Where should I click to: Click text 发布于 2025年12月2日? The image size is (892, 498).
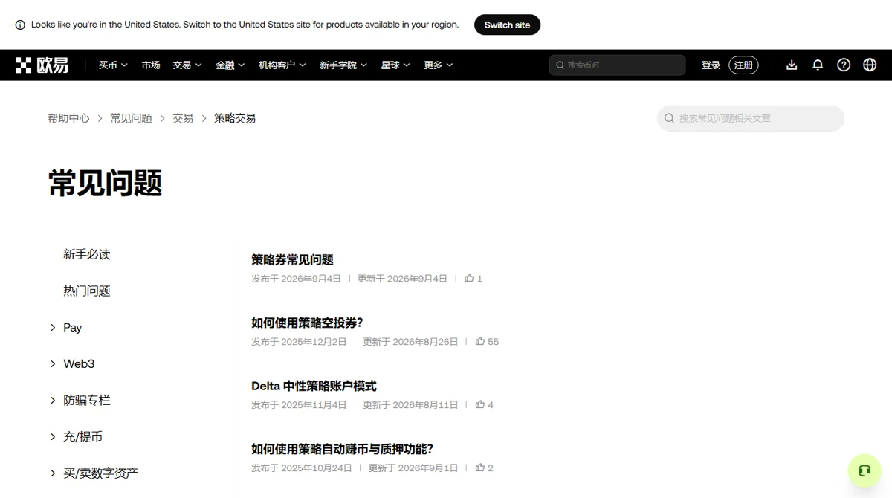pos(299,342)
